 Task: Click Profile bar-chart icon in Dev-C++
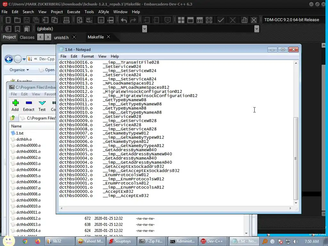(244, 20)
